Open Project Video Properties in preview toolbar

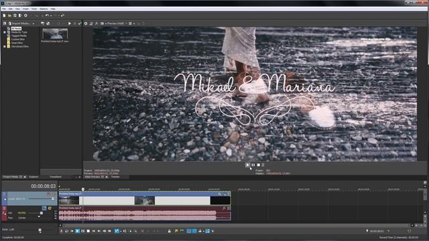pyautogui.click(x=86, y=23)
